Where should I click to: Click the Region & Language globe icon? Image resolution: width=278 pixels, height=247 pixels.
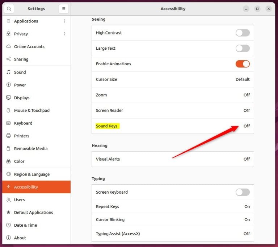(9, 174)
